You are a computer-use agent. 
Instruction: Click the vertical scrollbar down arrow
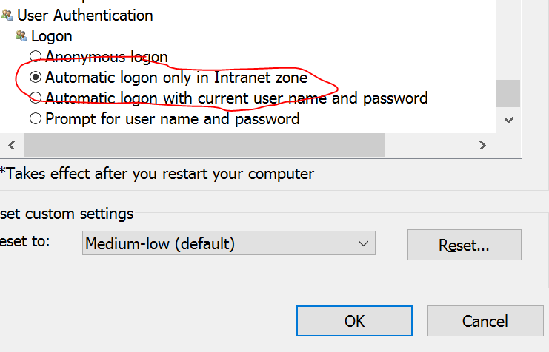[x=508, y=119]
